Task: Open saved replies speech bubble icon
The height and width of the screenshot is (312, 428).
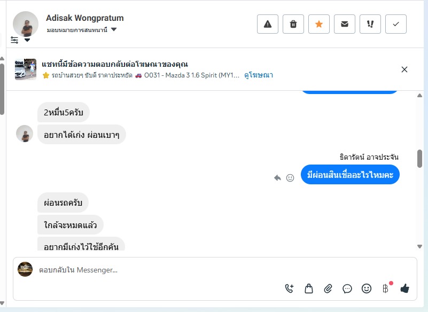Action: click(x=347, y=288)
